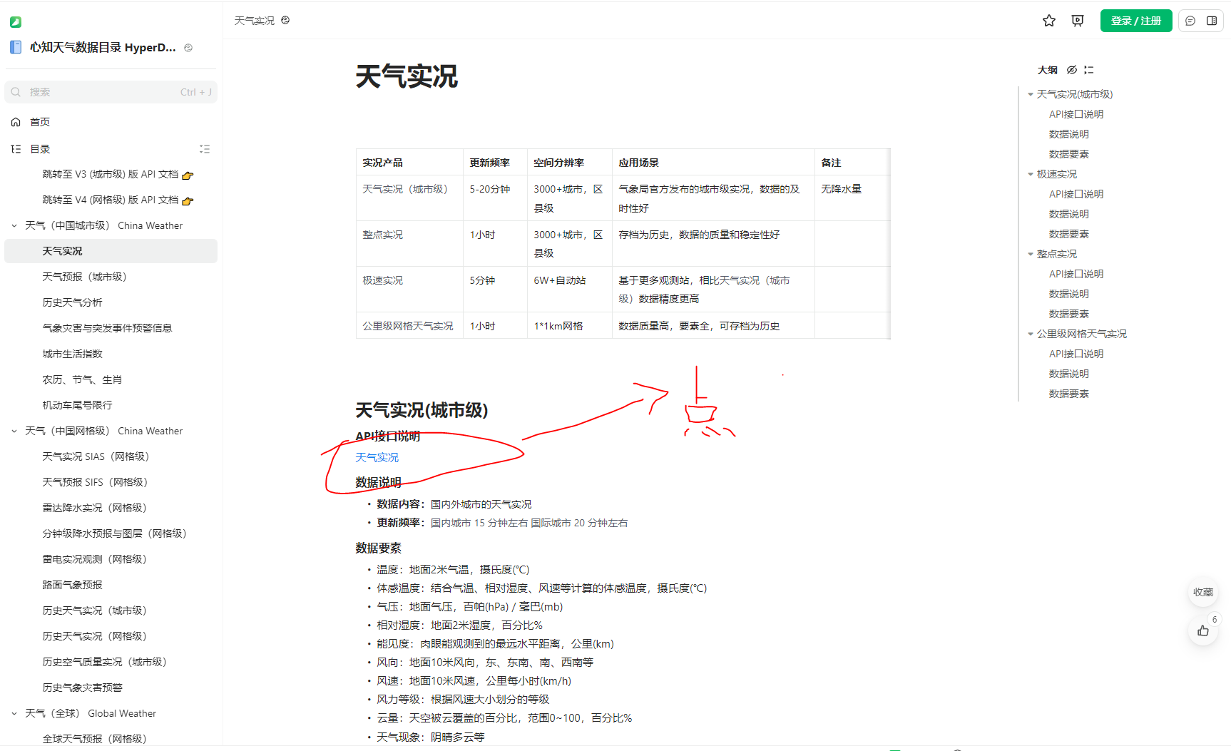Collapse 天气（中国网格级）section in sidebar
The height and width of the screenshot is (751, 1231).
pyautogui.click(x=14, y=431)
